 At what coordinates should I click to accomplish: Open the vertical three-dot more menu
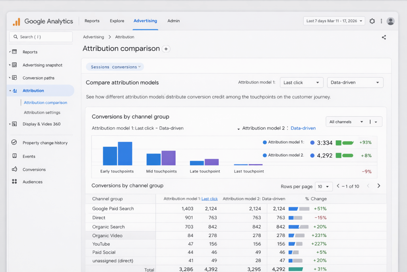(381, 21)
